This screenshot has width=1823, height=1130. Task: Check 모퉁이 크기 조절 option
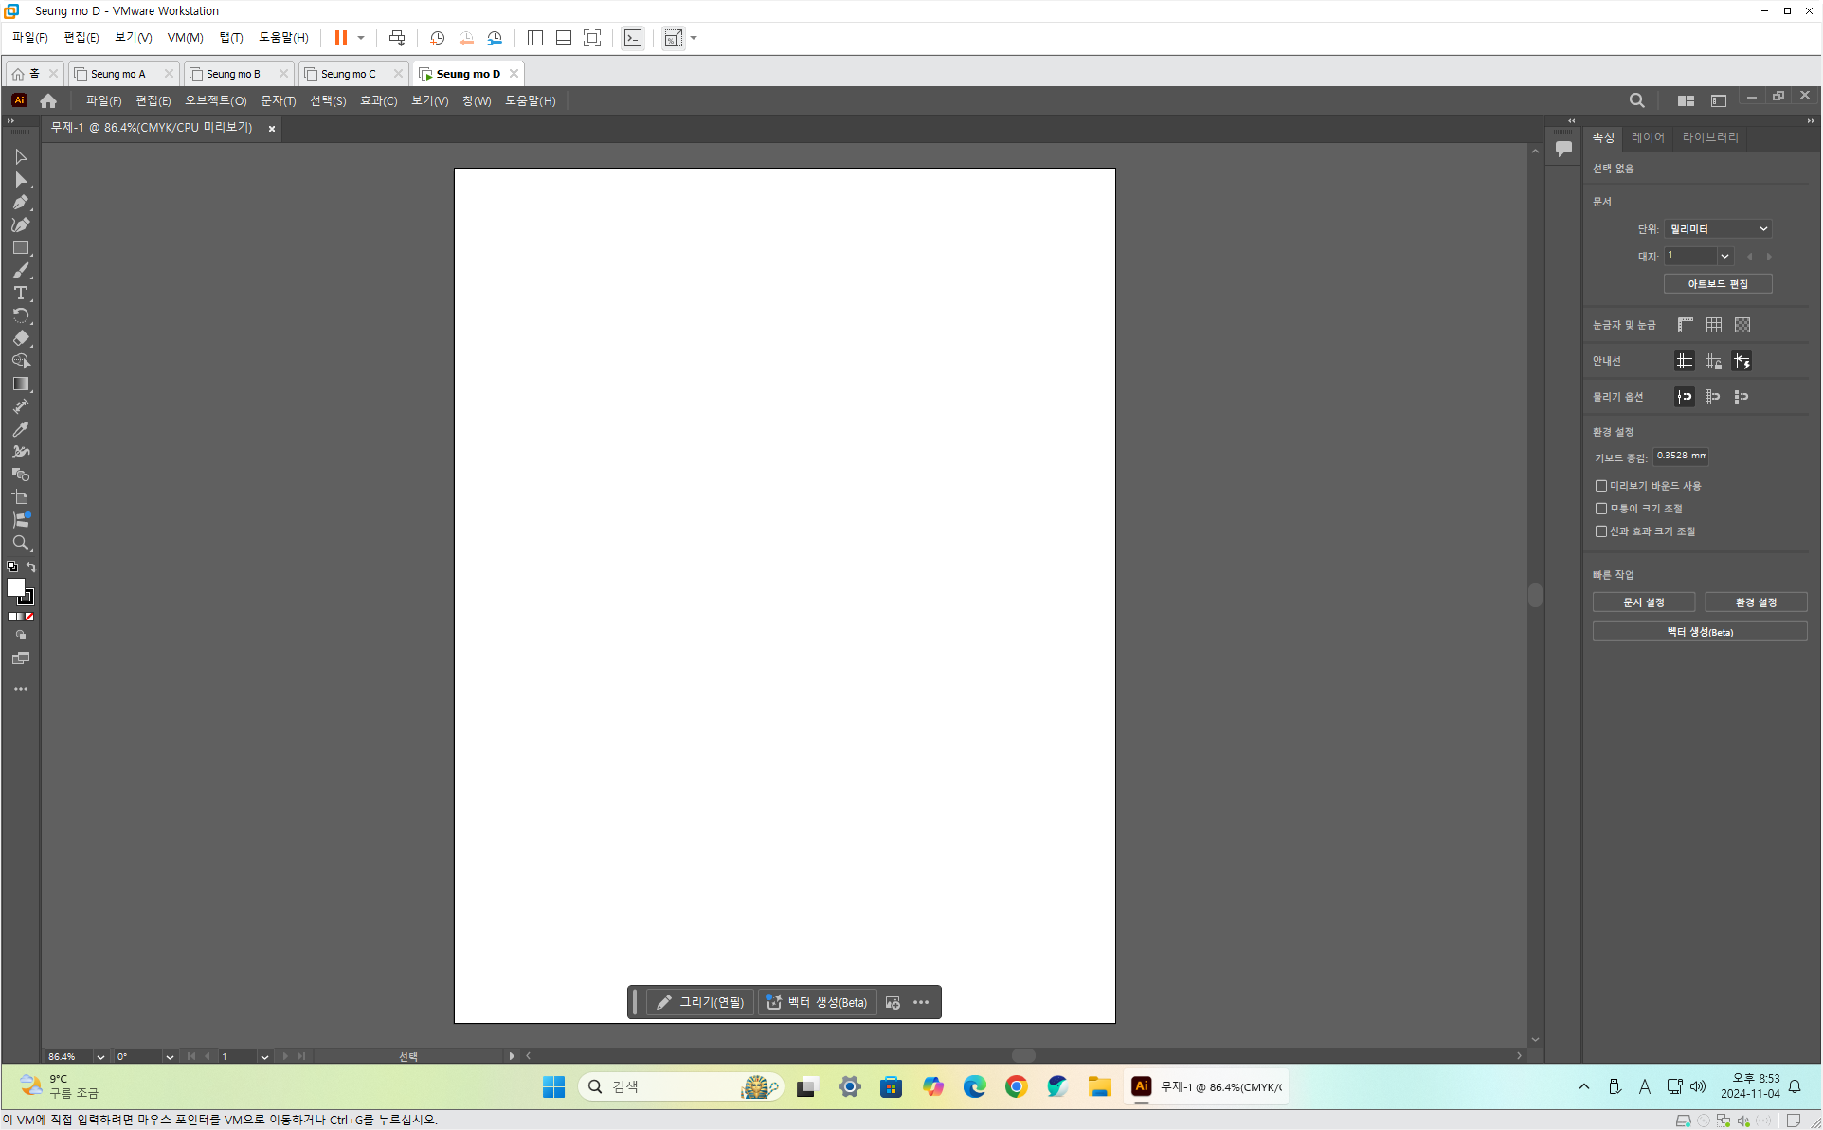[1601, 509]
